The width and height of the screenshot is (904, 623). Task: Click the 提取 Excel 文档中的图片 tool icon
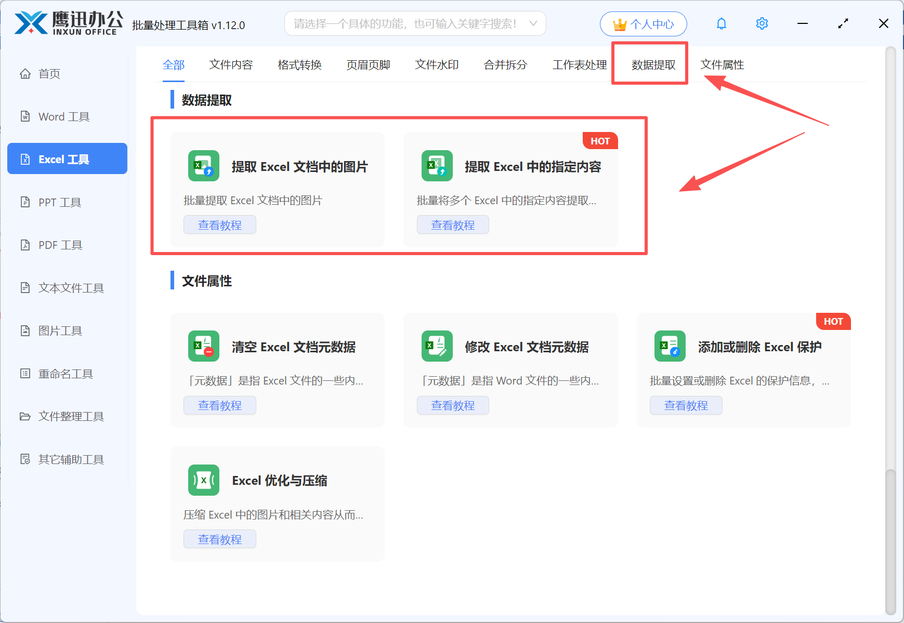coord(203,166)
